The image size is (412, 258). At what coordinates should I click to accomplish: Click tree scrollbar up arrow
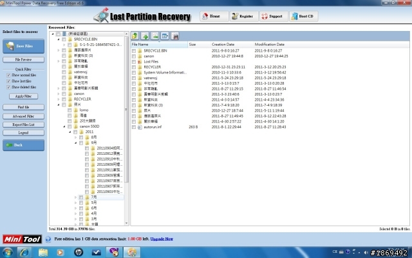pos(126,34)
